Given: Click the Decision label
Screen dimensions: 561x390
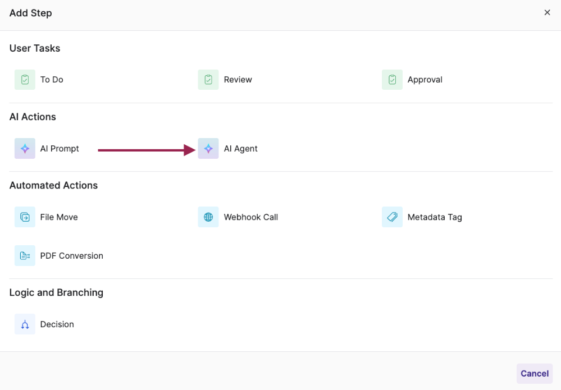Looking at the screenshot, I should tap(57, 324).
